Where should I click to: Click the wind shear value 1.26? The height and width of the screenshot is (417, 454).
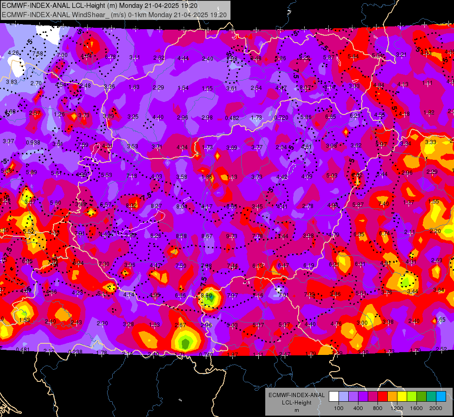click(x=59, y=114)
